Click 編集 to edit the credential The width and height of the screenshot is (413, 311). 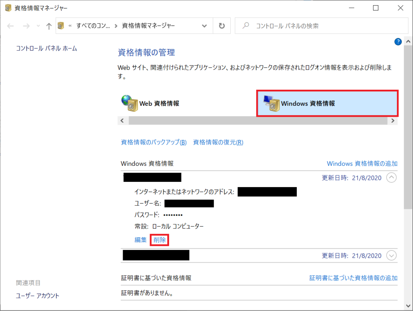(x=140, y=239)
